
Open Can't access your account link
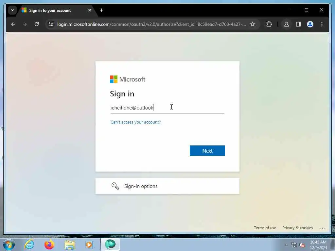pyautogui.click(x=136, y=122)
